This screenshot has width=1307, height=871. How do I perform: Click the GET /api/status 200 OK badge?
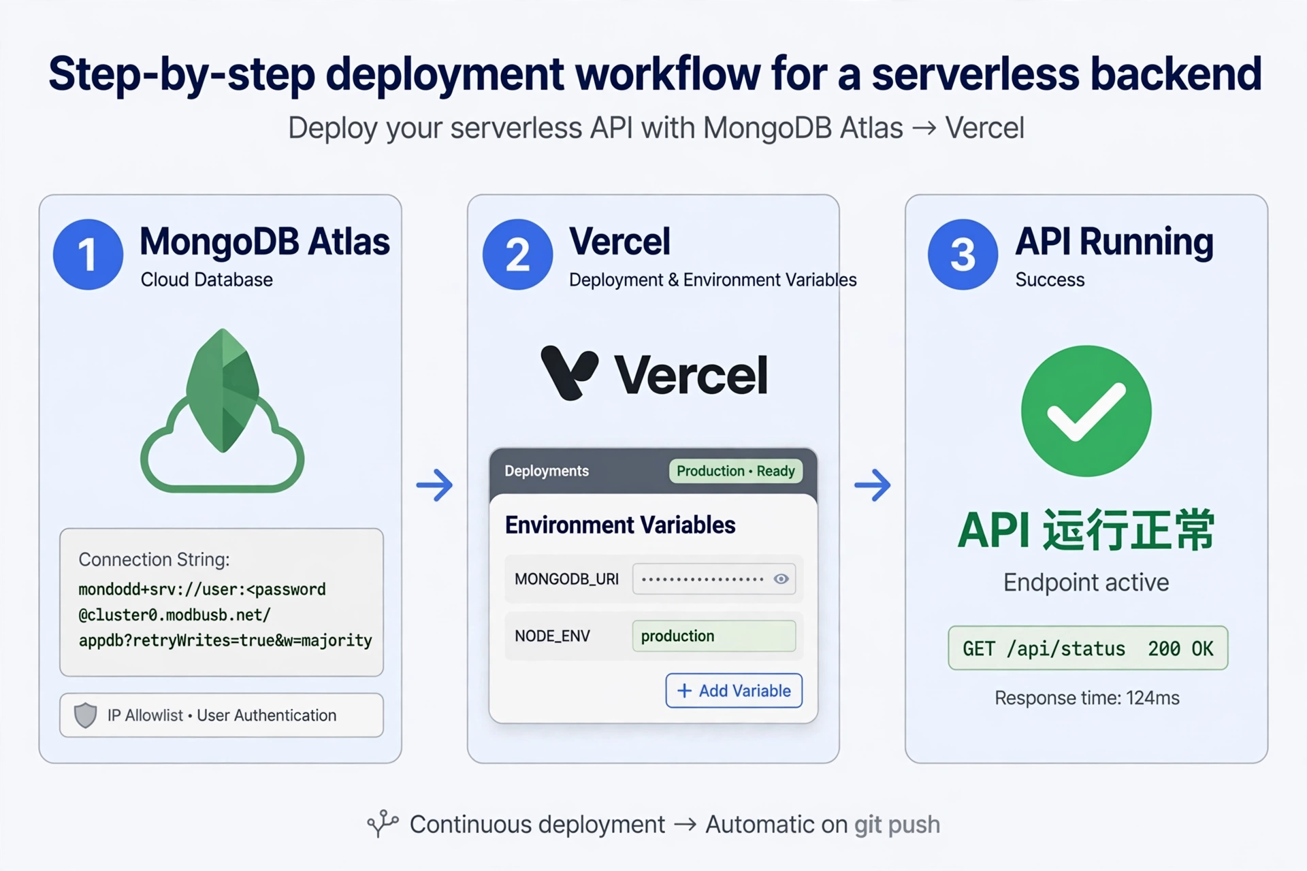pos(1088,648)
